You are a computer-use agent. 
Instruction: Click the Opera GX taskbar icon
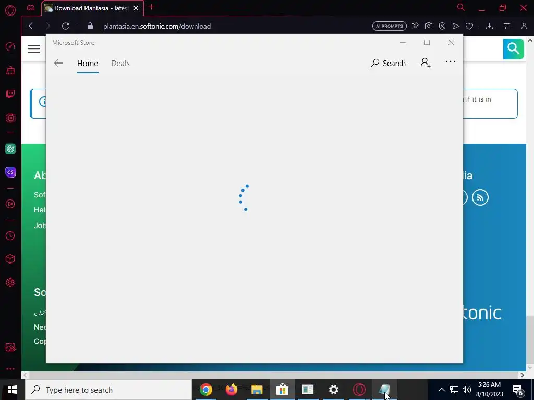pyautogui.click(x=359, y=390)
